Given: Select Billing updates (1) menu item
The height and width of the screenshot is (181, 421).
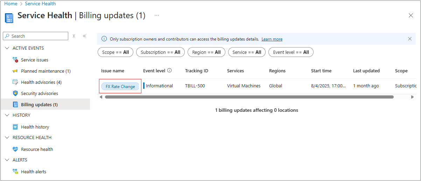Looking at the screenshot, I should point(45,105).
